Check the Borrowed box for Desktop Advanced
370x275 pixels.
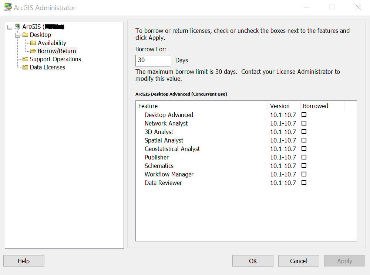304,114
